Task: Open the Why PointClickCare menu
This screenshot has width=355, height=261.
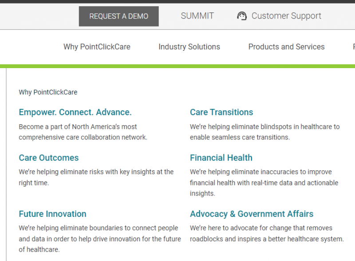Action: pyautogui.click(x=97, y=46)
